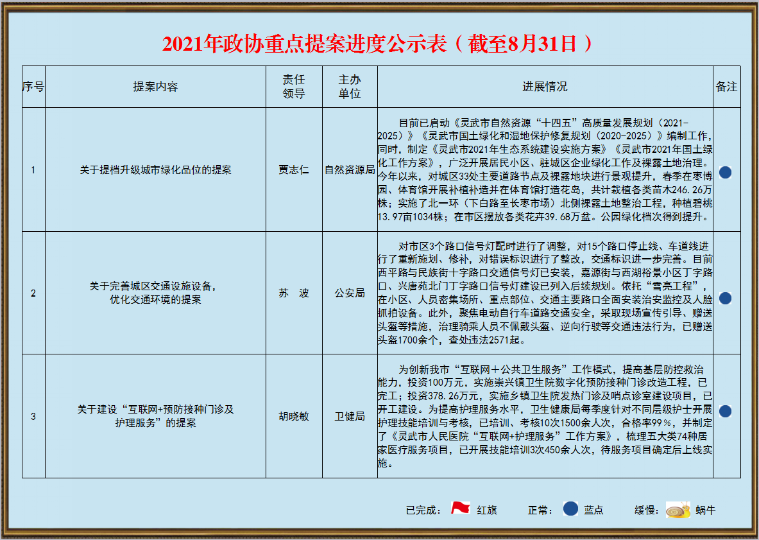The width and height of the screenshot is (759, 540).
Task: Click the blue dot legend icon
Action: click(571, 509)
